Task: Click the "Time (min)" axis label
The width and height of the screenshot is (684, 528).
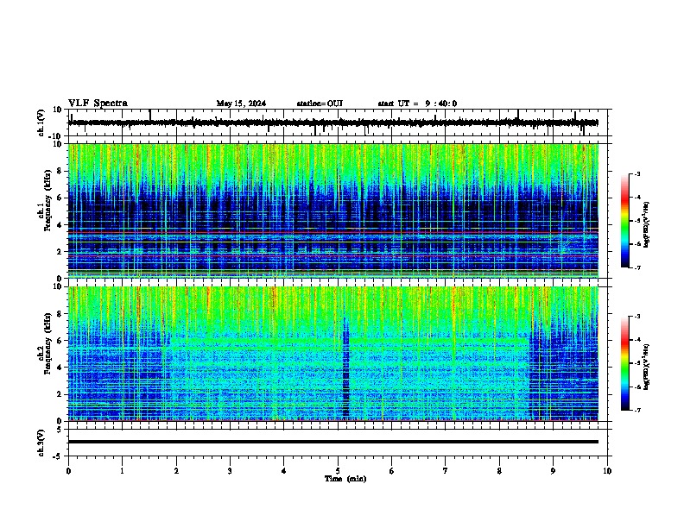Action: [345, 479]
